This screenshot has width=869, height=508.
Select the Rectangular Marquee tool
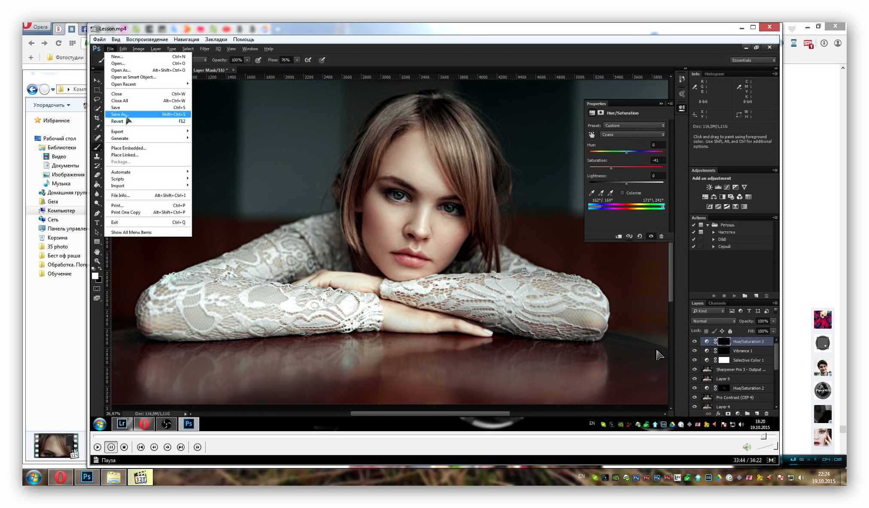[97, 90]
